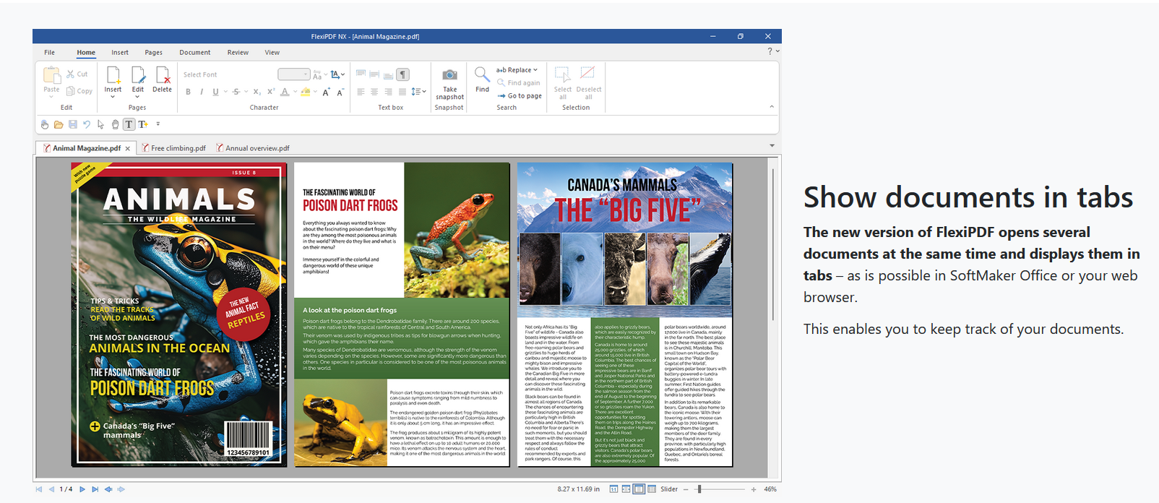
Task: Toggle strikethrough formatting
Action: [236, 92]
